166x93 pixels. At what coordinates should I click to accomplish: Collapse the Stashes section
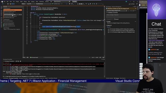tap(106, 25)
